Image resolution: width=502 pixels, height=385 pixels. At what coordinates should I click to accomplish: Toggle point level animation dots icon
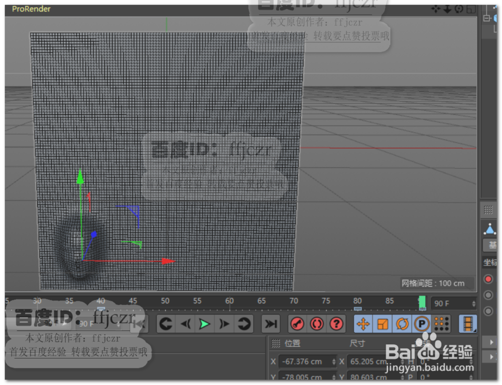[x=442, y=324]
